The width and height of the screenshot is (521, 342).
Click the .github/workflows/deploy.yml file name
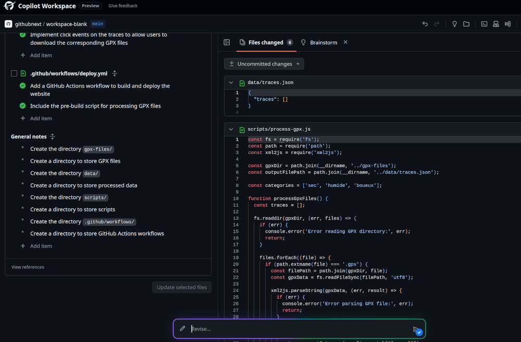[x=69, y=73]
